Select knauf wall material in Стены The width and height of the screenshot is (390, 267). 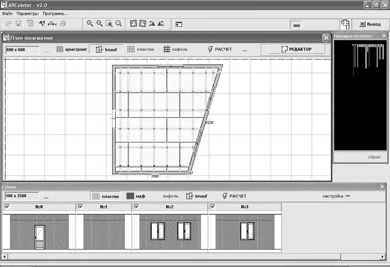(x=197, y=196)
